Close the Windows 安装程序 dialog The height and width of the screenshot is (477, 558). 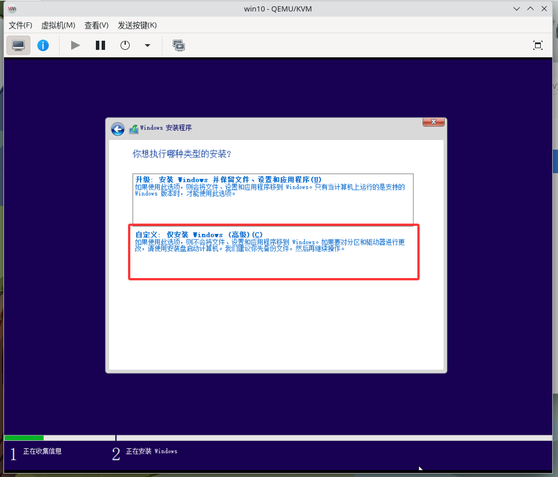coord(433,122)
